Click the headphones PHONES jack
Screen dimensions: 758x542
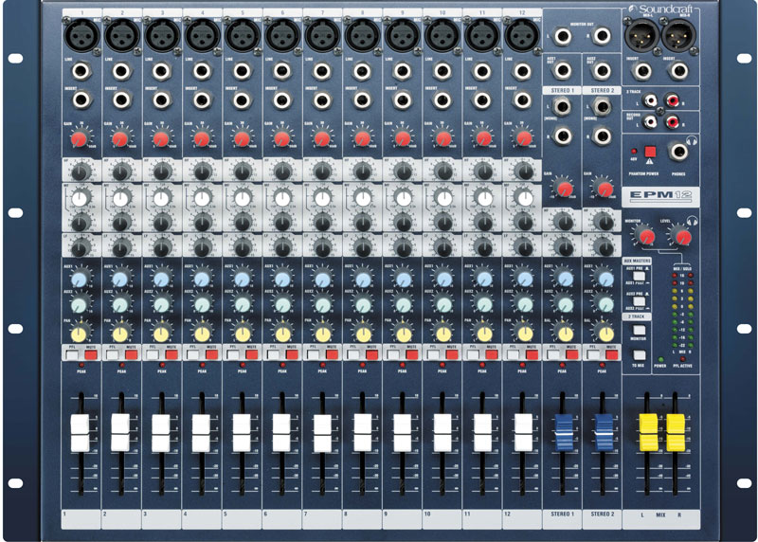coord(679,151)
